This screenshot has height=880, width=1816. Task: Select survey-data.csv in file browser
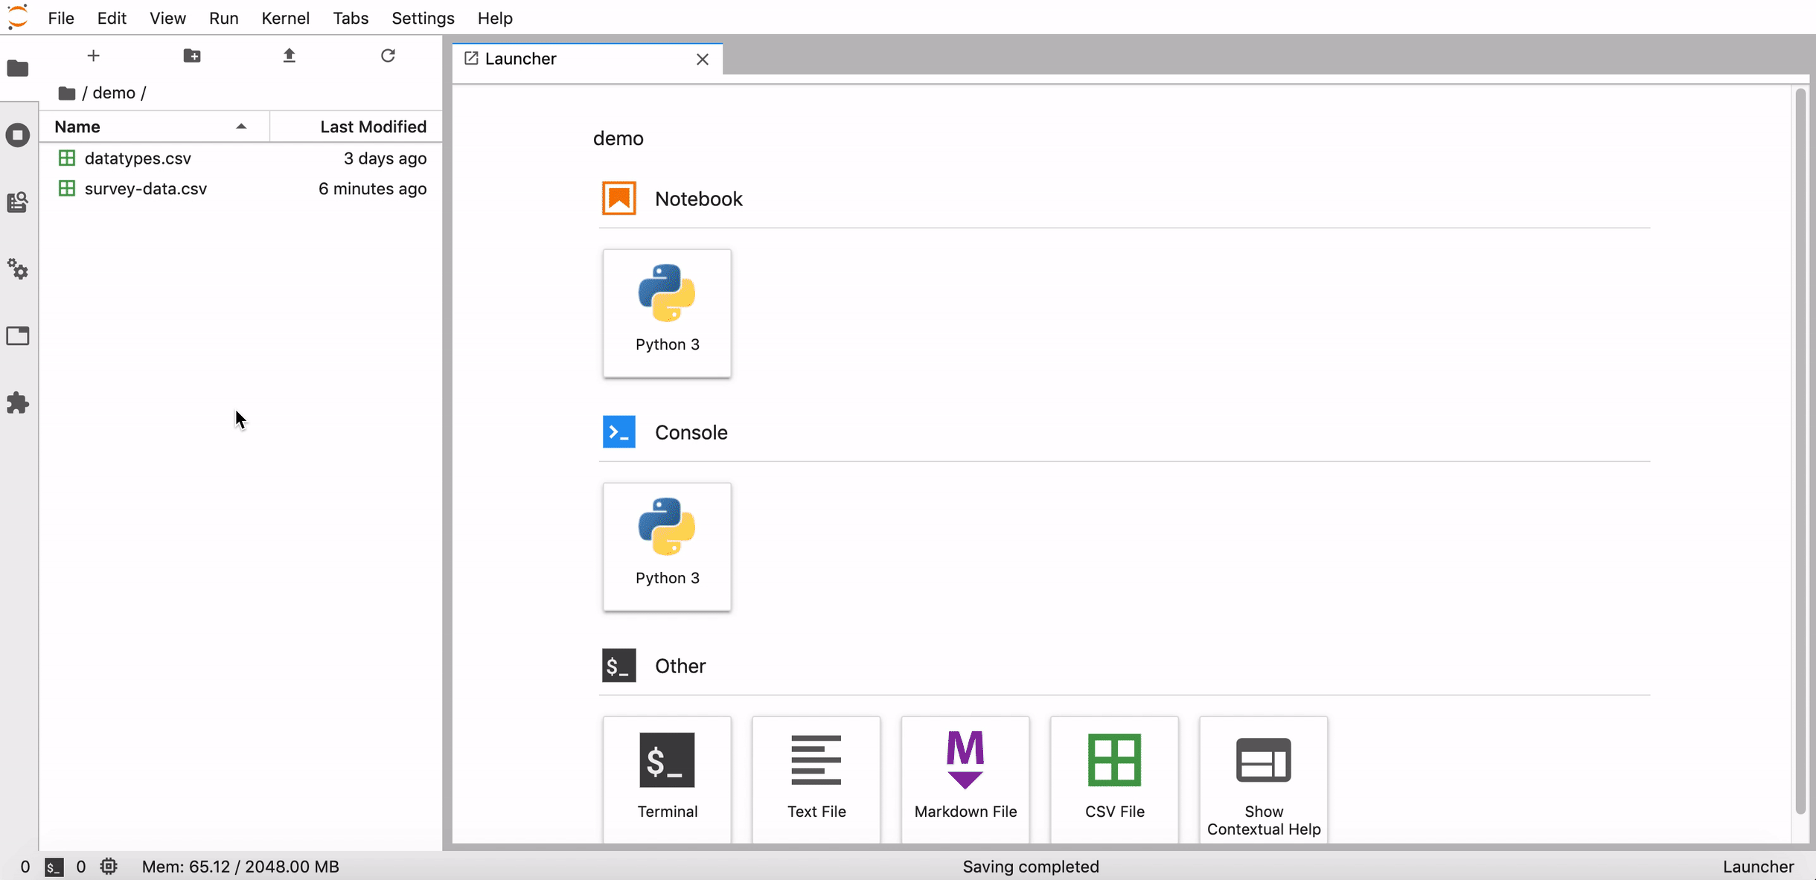tap(146, 189)
